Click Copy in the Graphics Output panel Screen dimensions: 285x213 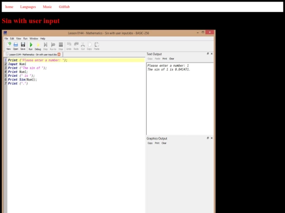point(150,143)
